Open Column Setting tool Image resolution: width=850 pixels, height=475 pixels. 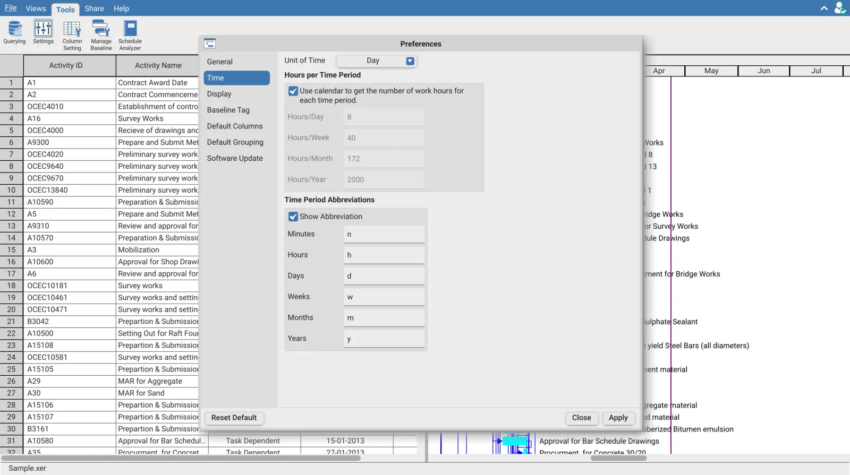(x=72, y=36)
